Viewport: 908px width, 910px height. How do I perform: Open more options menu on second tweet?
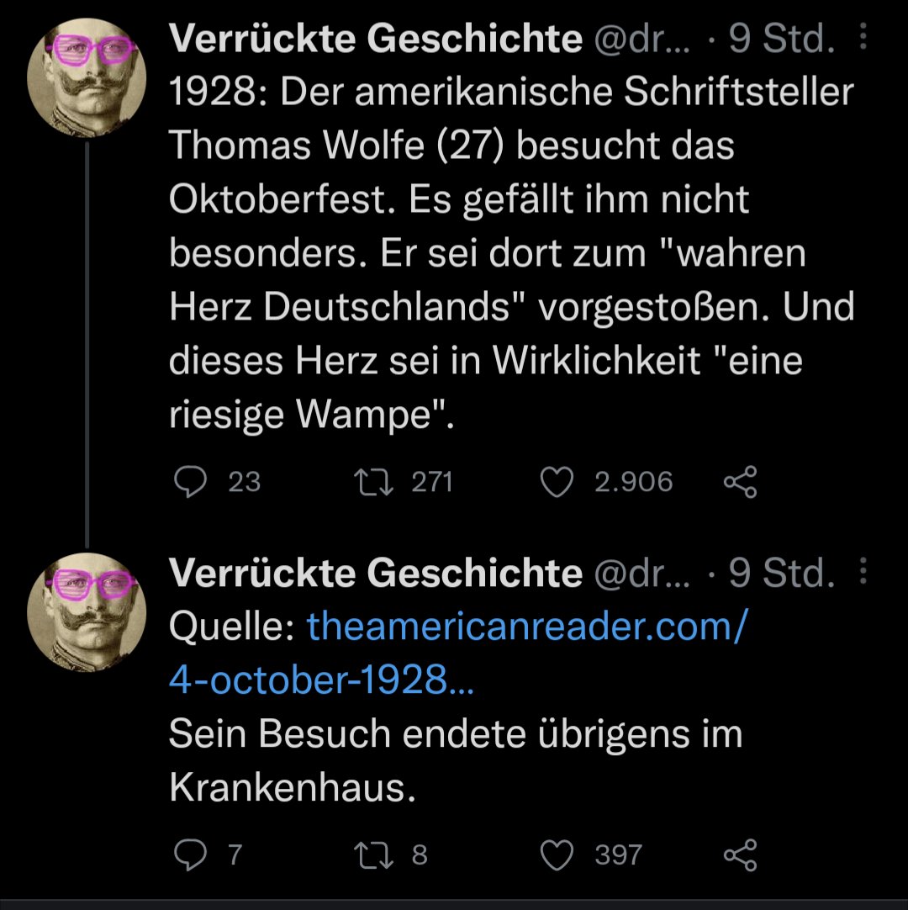863,573
